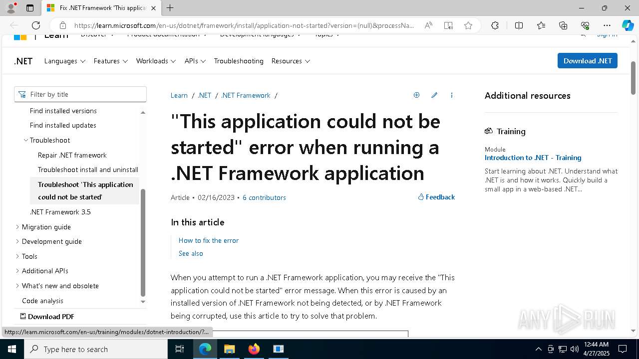Open .NET Framework 3.5 sidebar item
639x359 pixels.
point(60,212)
